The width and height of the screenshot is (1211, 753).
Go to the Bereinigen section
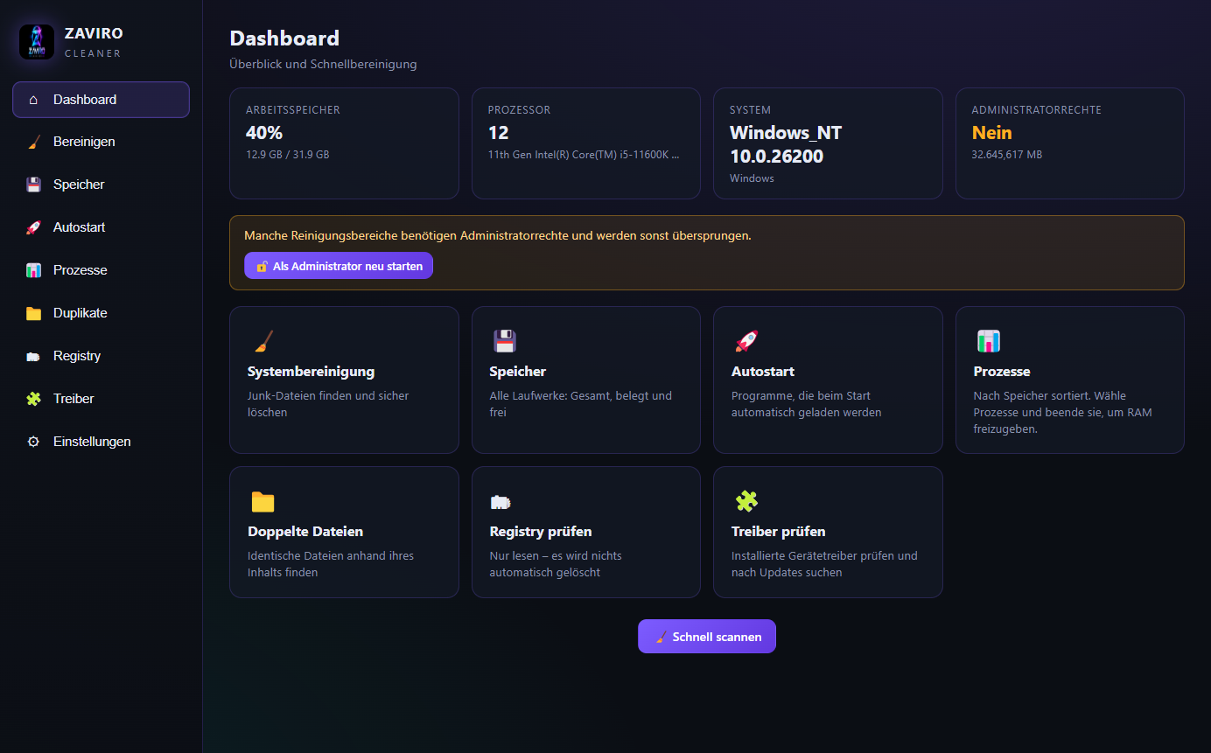pos(101,142)
